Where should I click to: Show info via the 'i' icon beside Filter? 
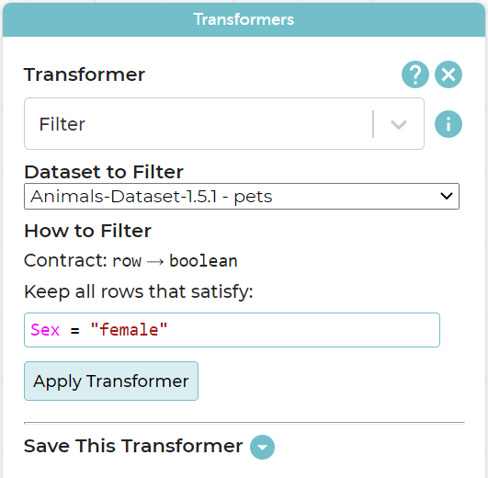[x=448, y=124]
